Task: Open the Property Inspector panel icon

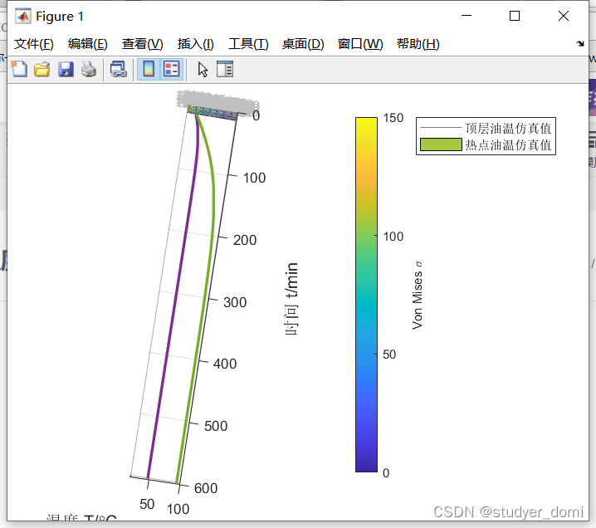Action: 226,70
